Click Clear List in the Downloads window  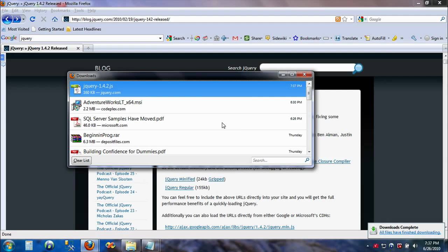pyautogui.click(x=81, y=160)
